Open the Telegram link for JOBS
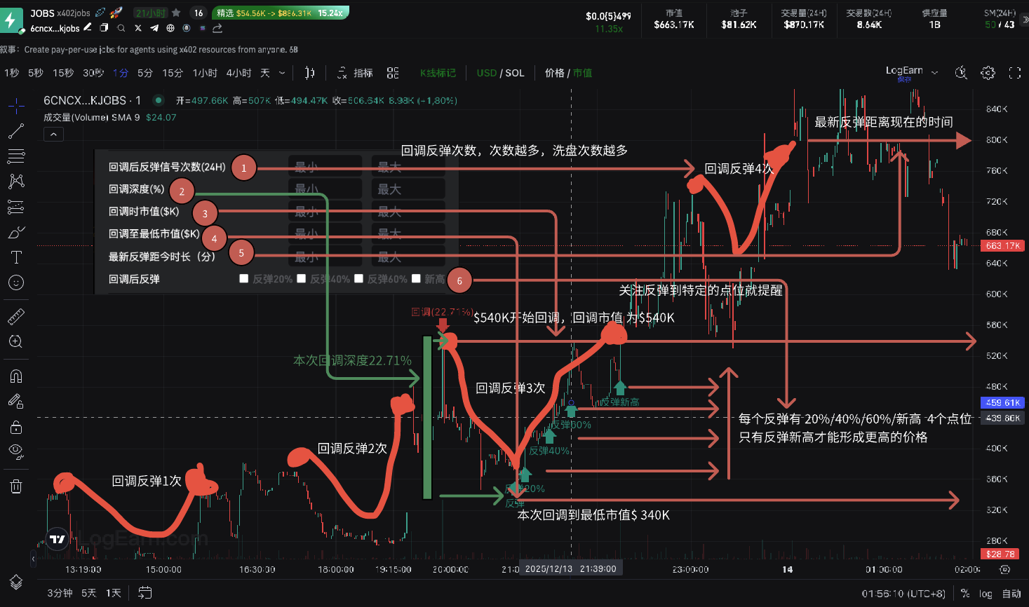Screen dimensions: 1029x607 click(154, 28)
